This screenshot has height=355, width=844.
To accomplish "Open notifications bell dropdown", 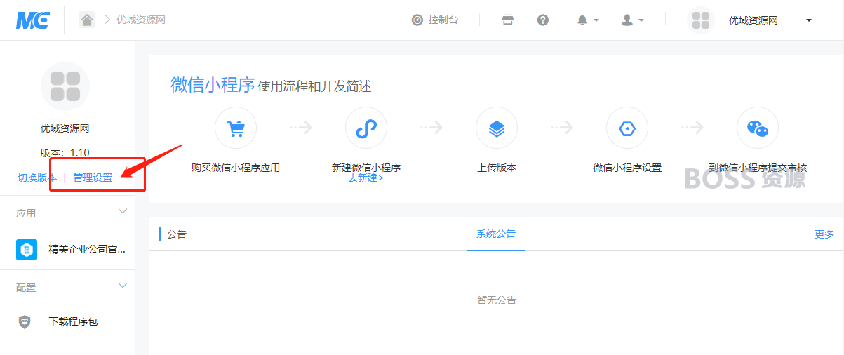I will coord(587,20).
